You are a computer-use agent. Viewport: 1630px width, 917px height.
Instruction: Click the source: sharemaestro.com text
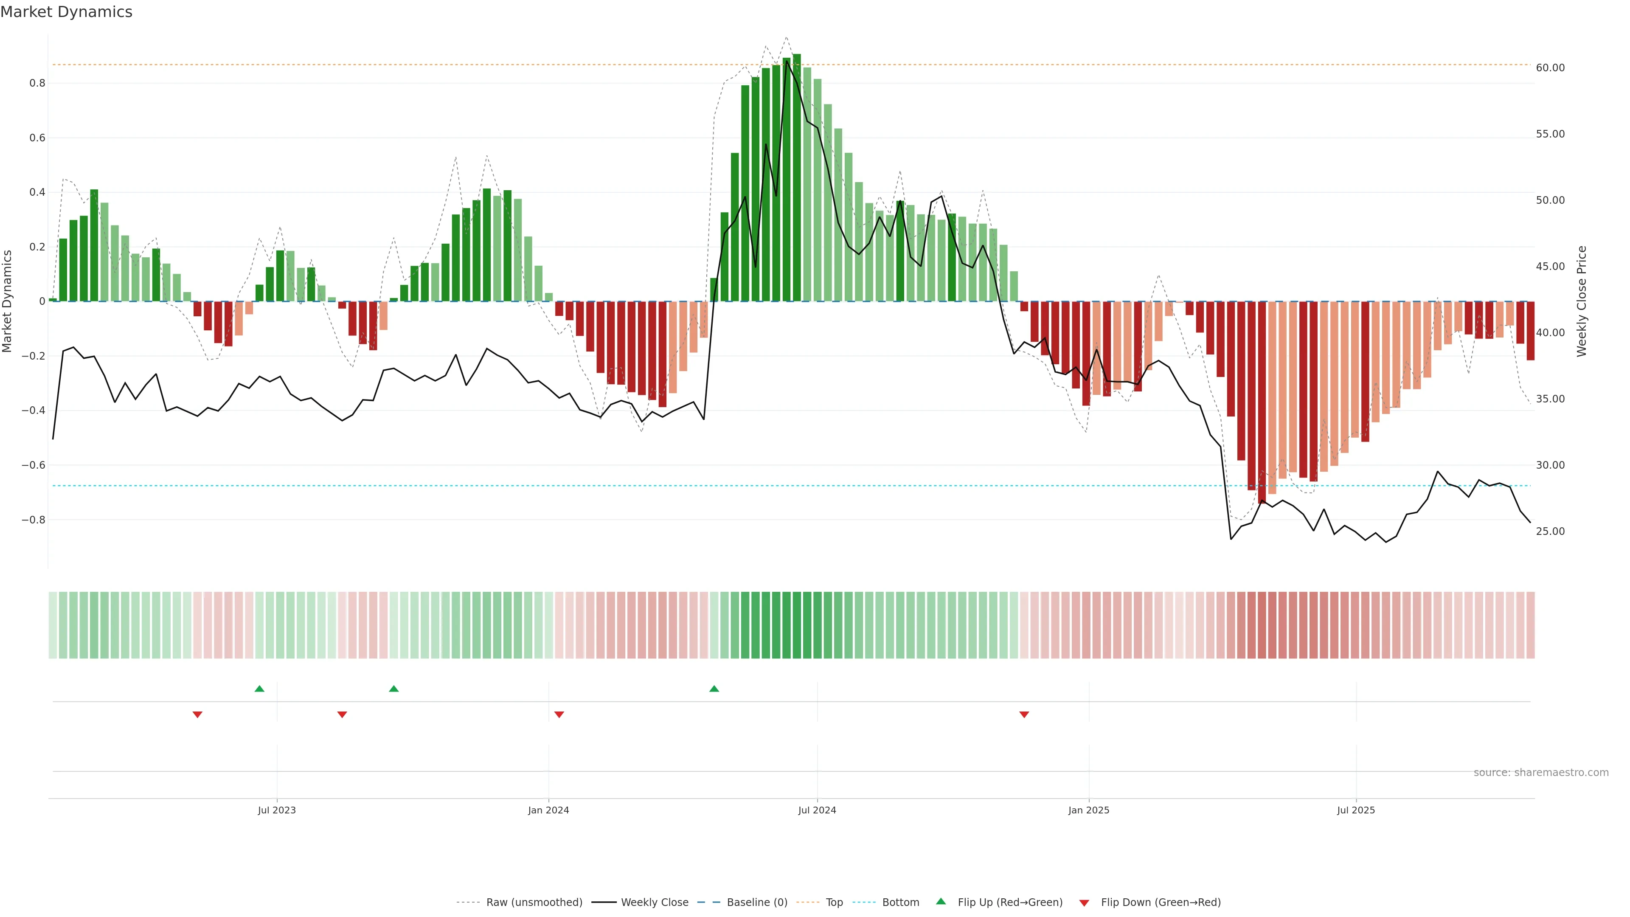pos(1541,772)
